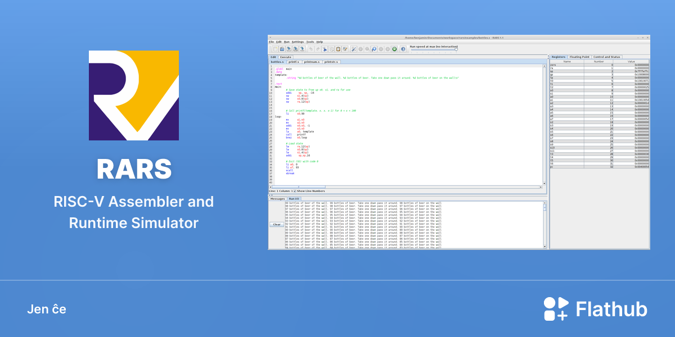Click the Stop toolbar icon

(388, 49)
